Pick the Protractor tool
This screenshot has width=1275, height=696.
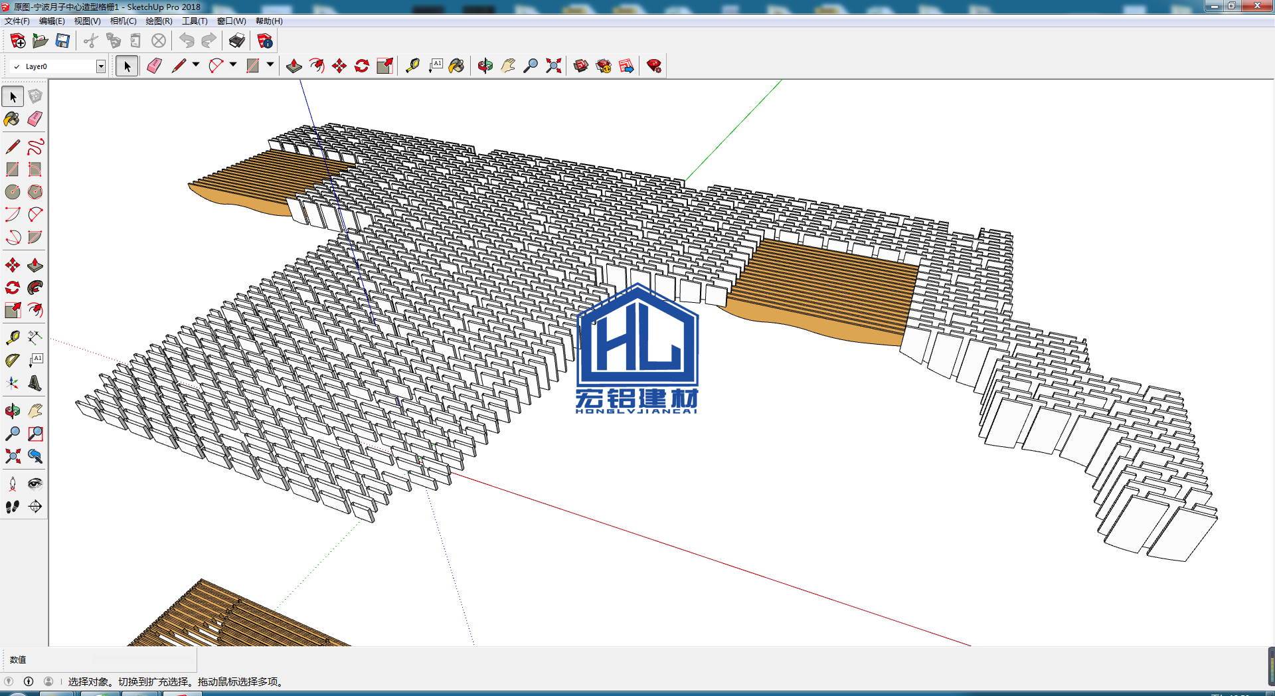13,361
